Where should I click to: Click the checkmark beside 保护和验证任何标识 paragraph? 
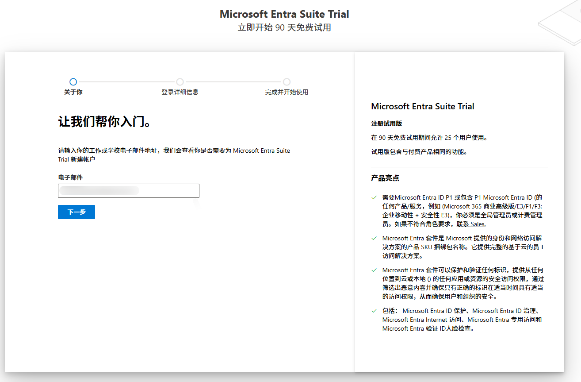click(374, 270)
